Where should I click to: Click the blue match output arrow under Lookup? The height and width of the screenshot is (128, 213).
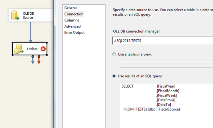(x=33, y=60)
